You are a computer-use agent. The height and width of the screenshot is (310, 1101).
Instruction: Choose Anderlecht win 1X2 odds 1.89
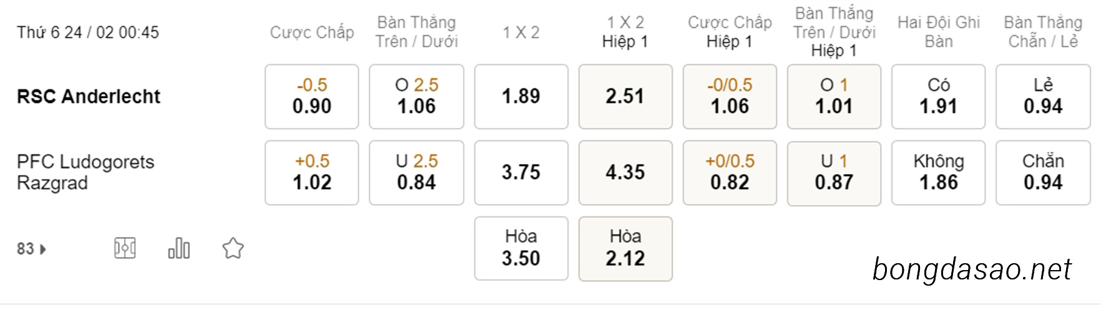coord(521,97)
